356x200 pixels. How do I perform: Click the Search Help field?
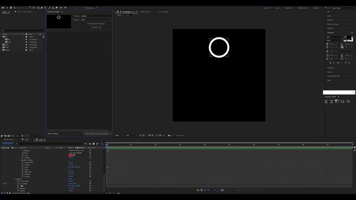[342, 8]
